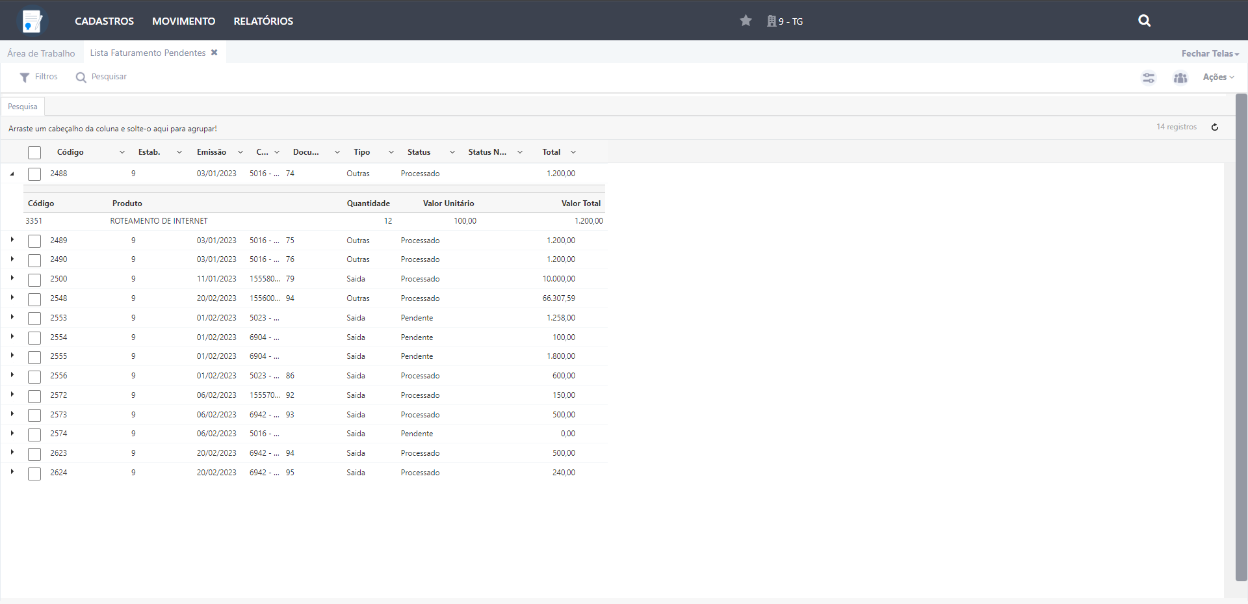Refresh the records list
Screen dimensions: 1248x604
[1214, 127]
